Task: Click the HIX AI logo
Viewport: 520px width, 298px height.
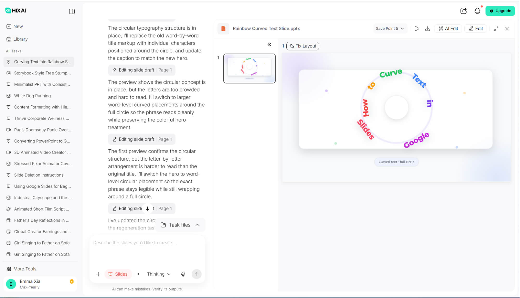Action: (16, 11)
